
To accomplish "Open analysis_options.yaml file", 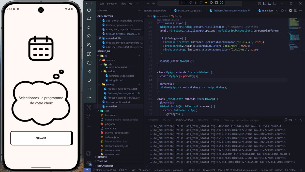I will click(117, 133).
